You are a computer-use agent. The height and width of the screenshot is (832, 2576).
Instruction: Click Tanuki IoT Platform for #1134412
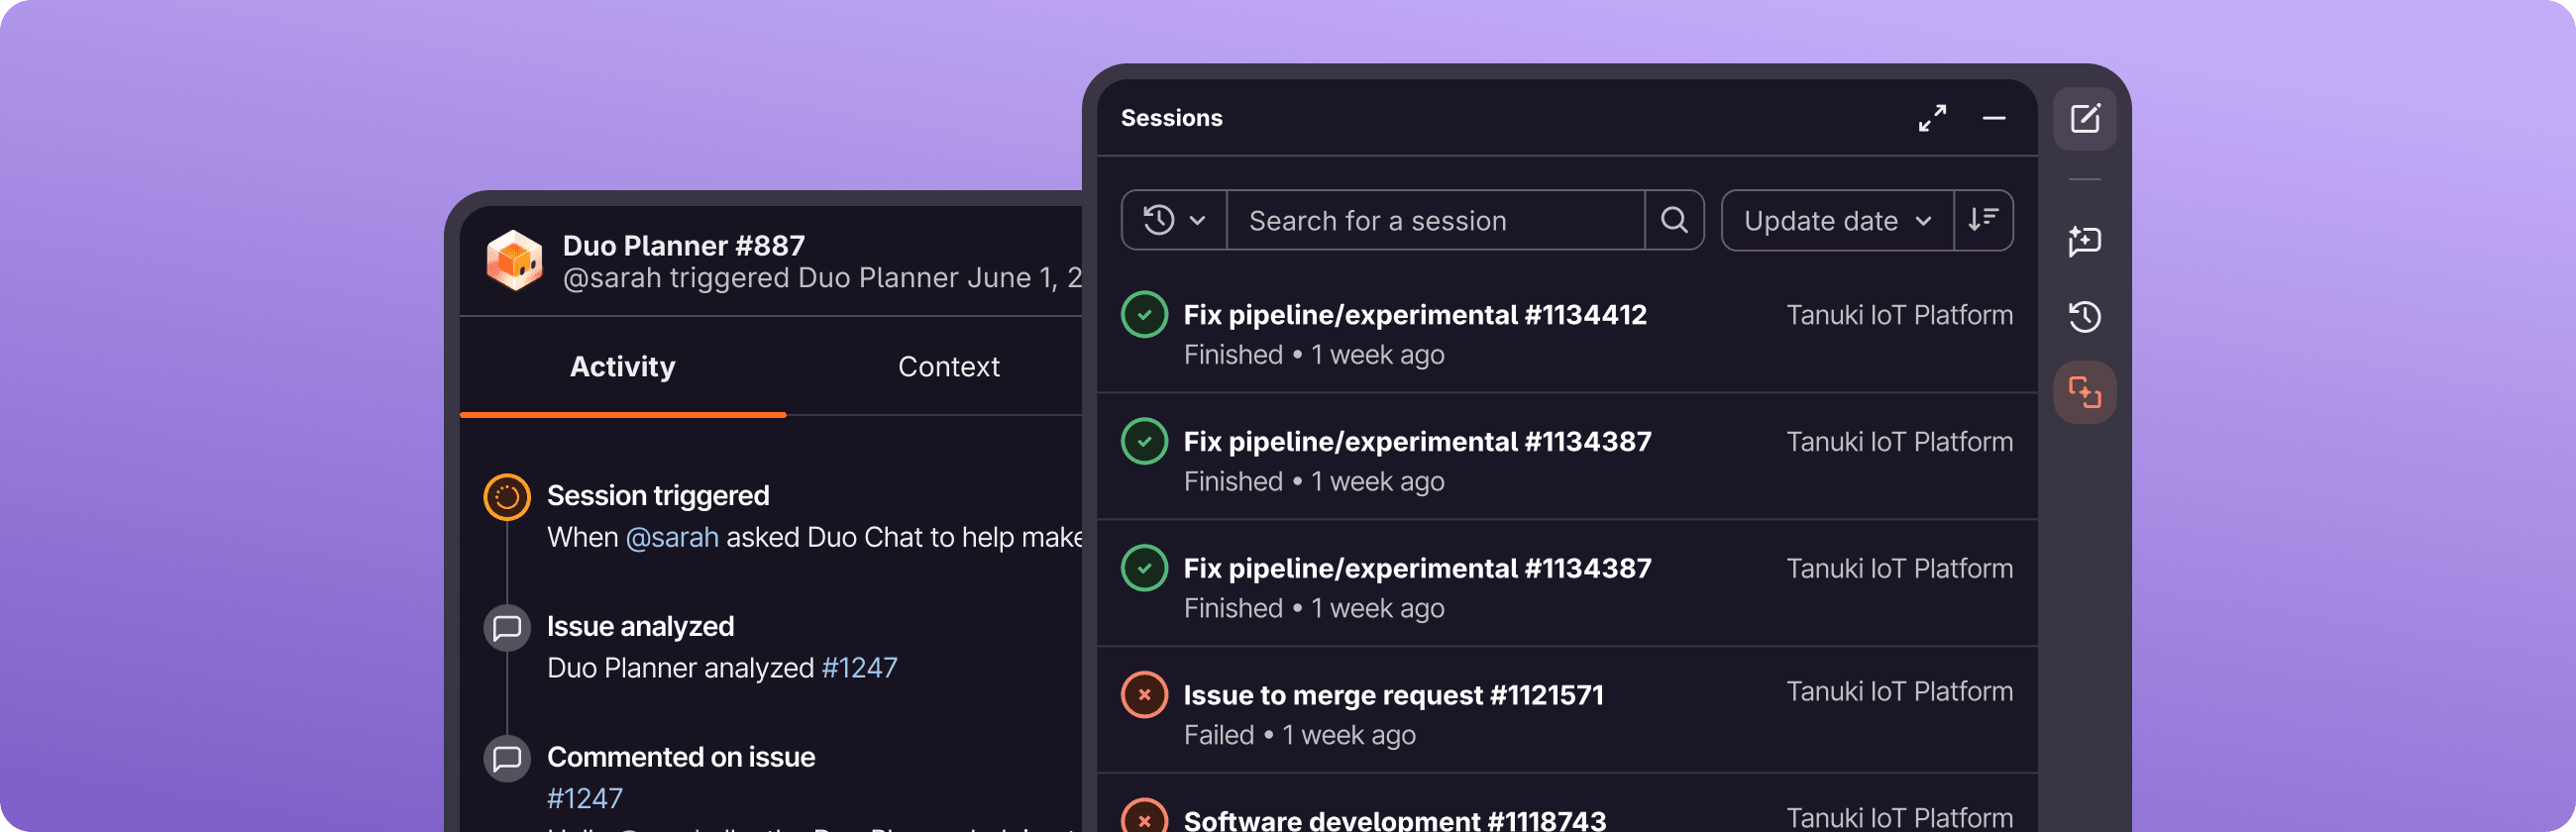1900,315
